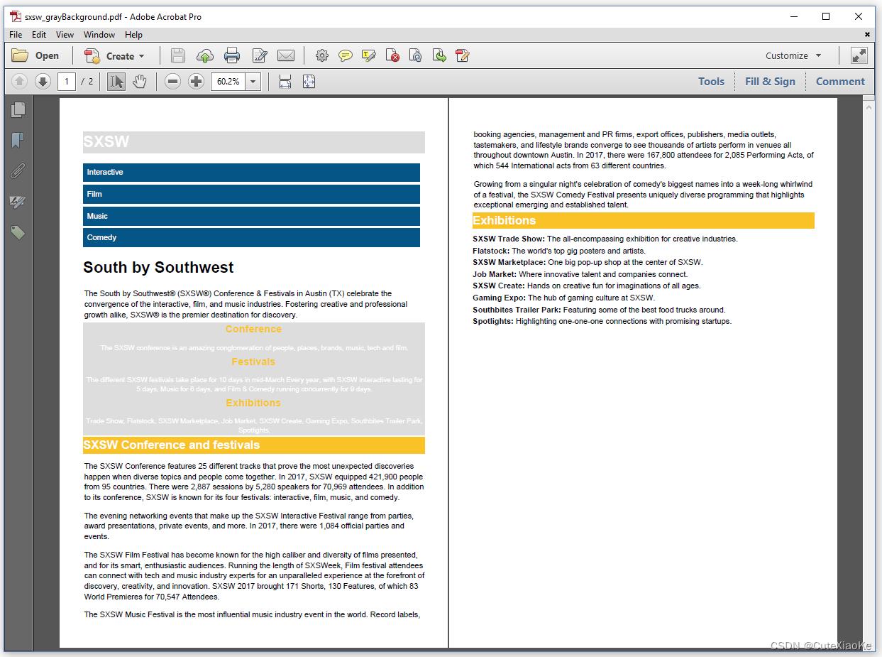Open preferences via the gear icon
The width and height of the screenshot is (882, 657).
[x=322, y=55]
